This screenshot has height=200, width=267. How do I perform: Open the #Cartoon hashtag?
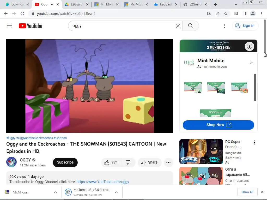click(x=60, y=138)
